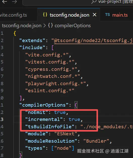Click the JSON braces icon on tsconfig.node.json tab
The height and width of the screenshot is (158, 133).
pyautogui.click(x=45, y=15)
